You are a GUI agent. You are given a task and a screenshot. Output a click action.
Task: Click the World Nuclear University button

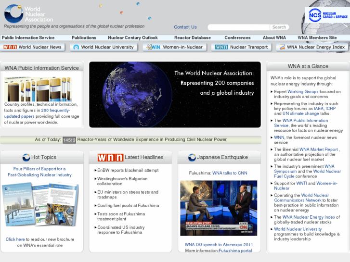104,47
